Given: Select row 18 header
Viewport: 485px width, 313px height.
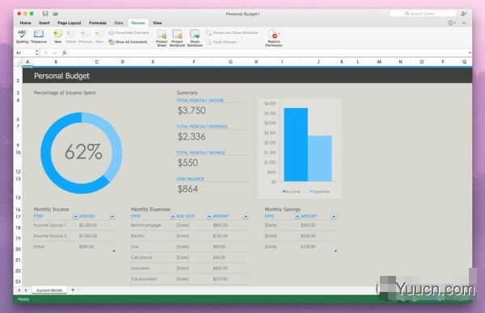Looking at the screenshot, I should click(18, 227).
